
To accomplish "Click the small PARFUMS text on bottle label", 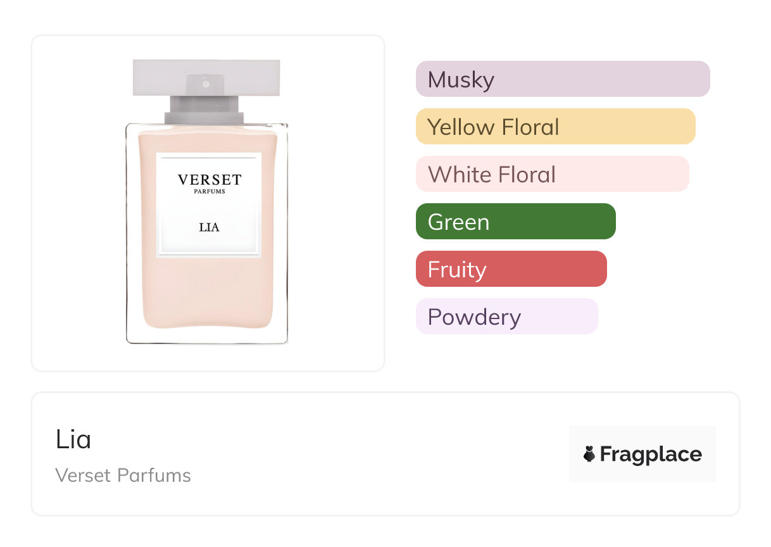I will 210,191.
